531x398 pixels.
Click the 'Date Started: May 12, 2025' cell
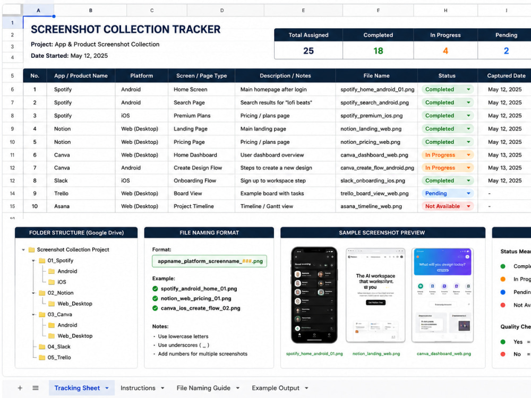tap(69, 56)
